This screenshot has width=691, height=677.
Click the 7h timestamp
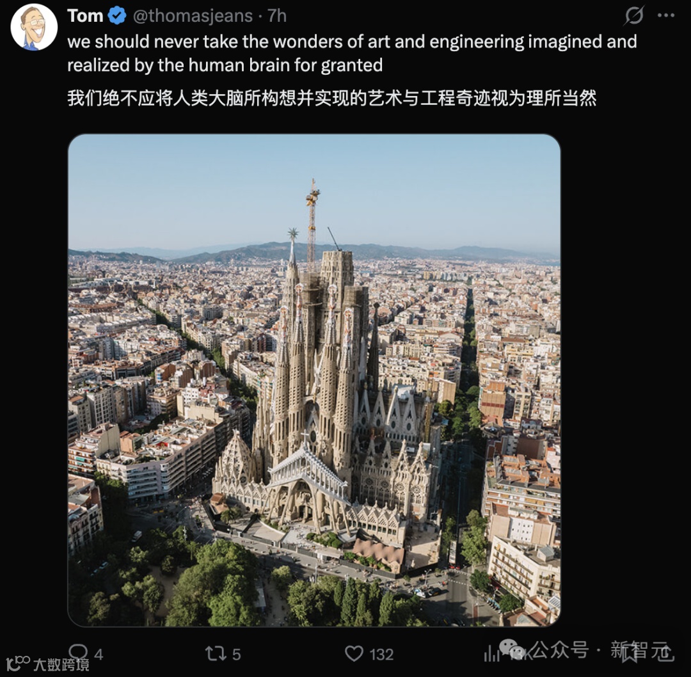click(277, 16)
